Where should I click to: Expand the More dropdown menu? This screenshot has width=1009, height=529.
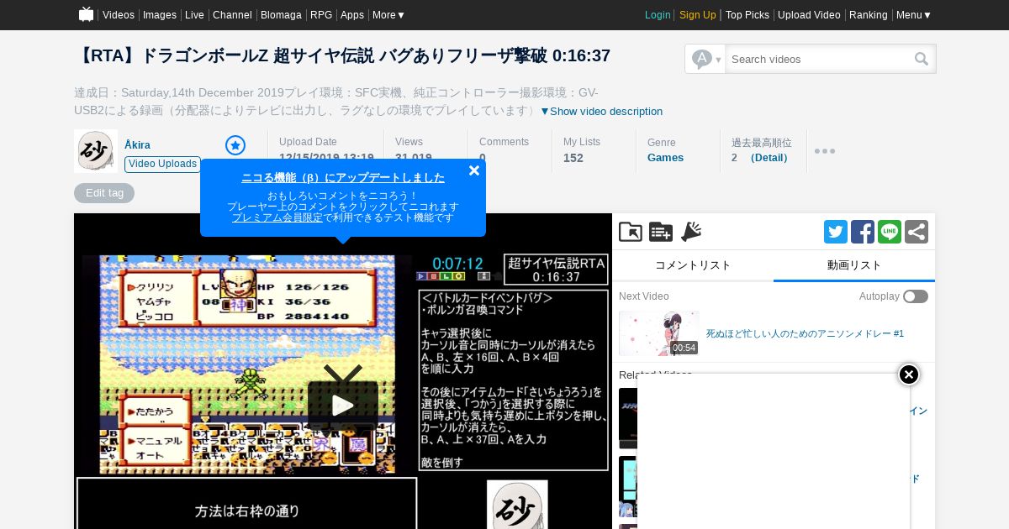(389, 15)
